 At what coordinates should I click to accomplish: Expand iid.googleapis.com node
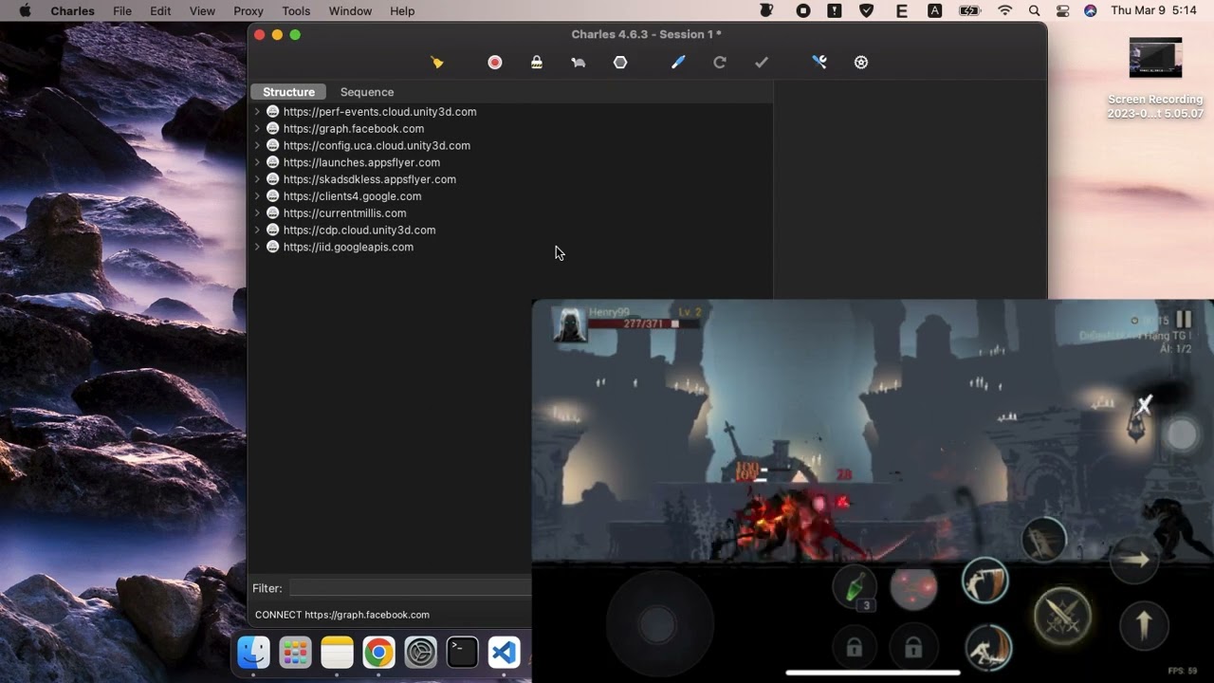click(x=257, y=248)
